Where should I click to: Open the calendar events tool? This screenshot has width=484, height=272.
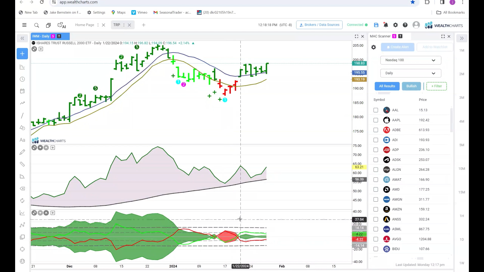(x=22, y=91)
